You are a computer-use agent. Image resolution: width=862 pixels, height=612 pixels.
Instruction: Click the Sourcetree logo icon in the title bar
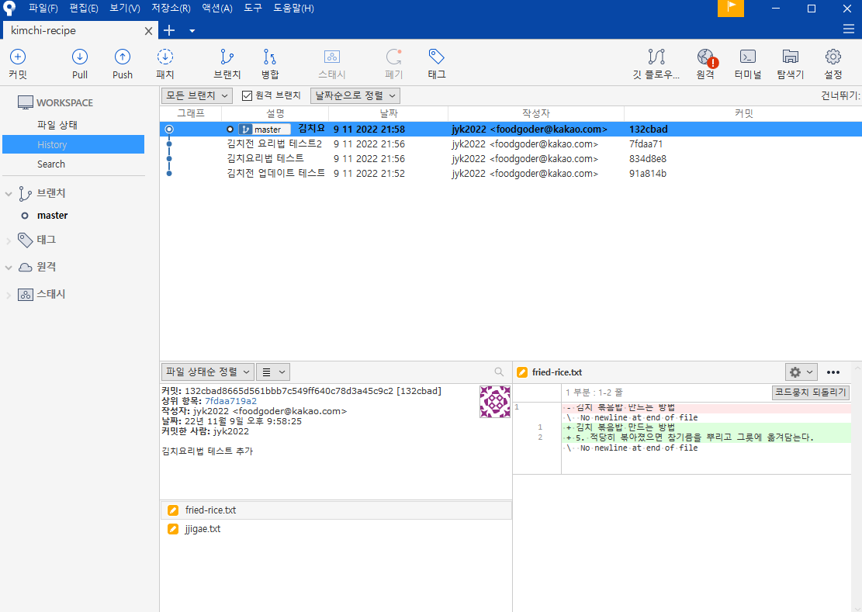point(9,9)
